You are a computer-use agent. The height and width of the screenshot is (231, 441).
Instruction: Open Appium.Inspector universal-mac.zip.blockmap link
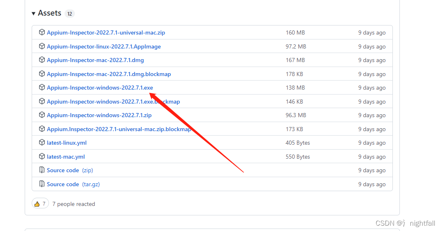pos(119,129)
